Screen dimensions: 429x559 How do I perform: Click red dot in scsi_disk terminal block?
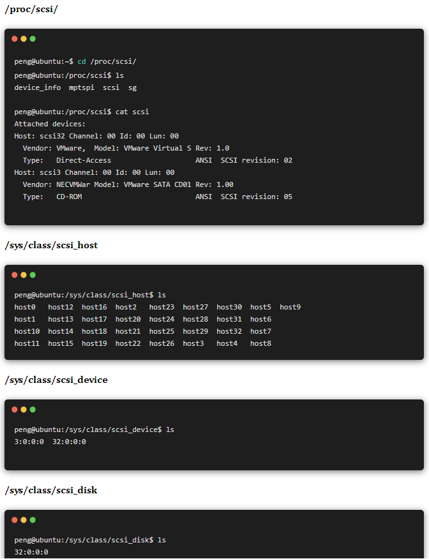(15, 520)
